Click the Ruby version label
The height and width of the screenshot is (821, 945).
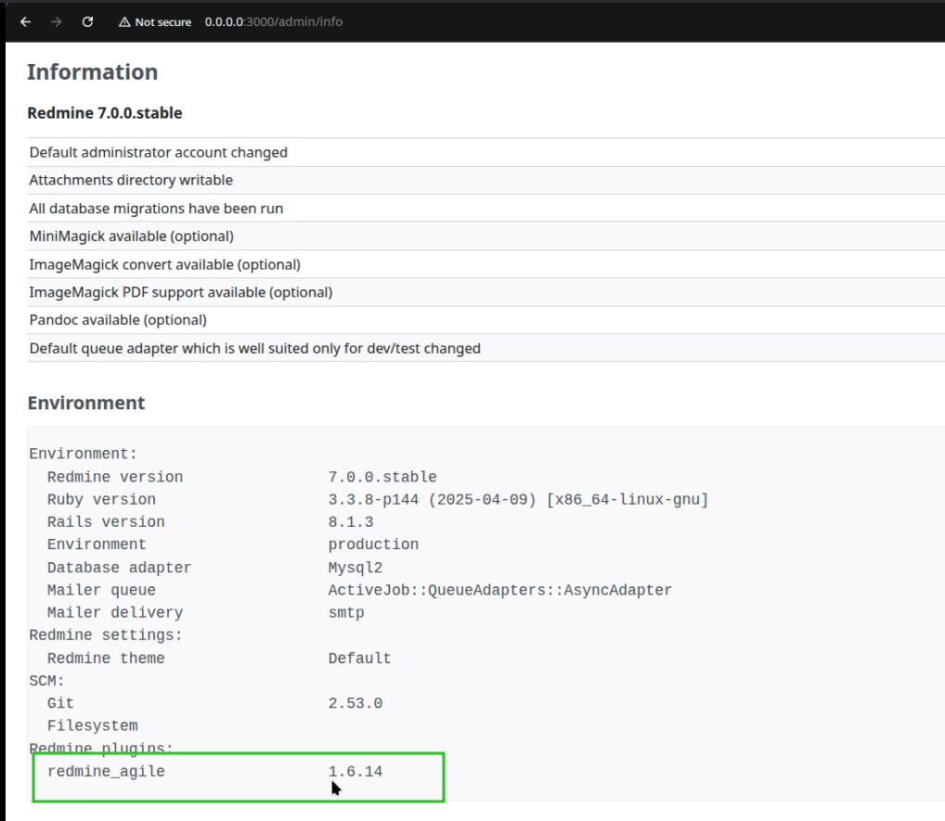[x=101, y=499]
